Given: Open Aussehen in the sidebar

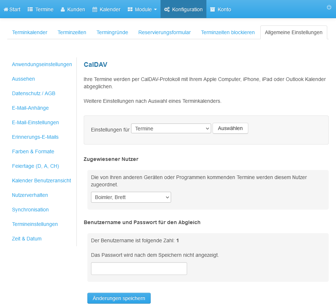Looking at the screenshot, I should 23,79.
